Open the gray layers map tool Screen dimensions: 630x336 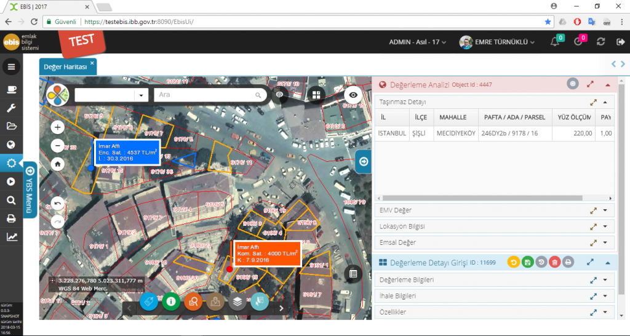[x=237, y=302]
